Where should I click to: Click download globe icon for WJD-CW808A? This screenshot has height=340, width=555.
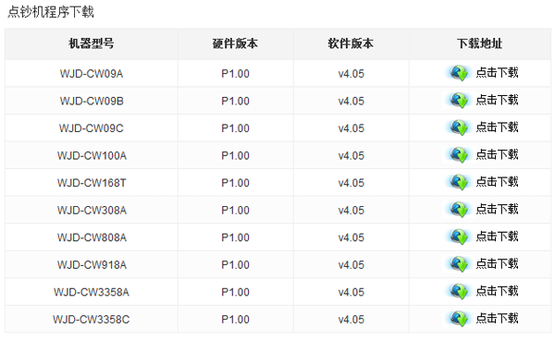[459, 237]
